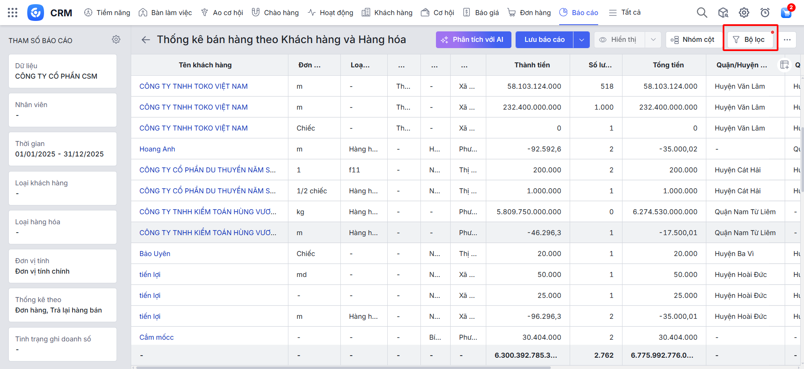
Task: Open the three-dot more options menu
Action: tap(787, 40)
